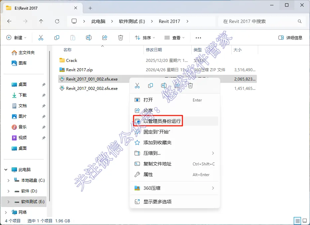Viewport: 310px width, 225px height.
Task: Click the Delete trash icon in the toolbar
Action: point(121,38)
